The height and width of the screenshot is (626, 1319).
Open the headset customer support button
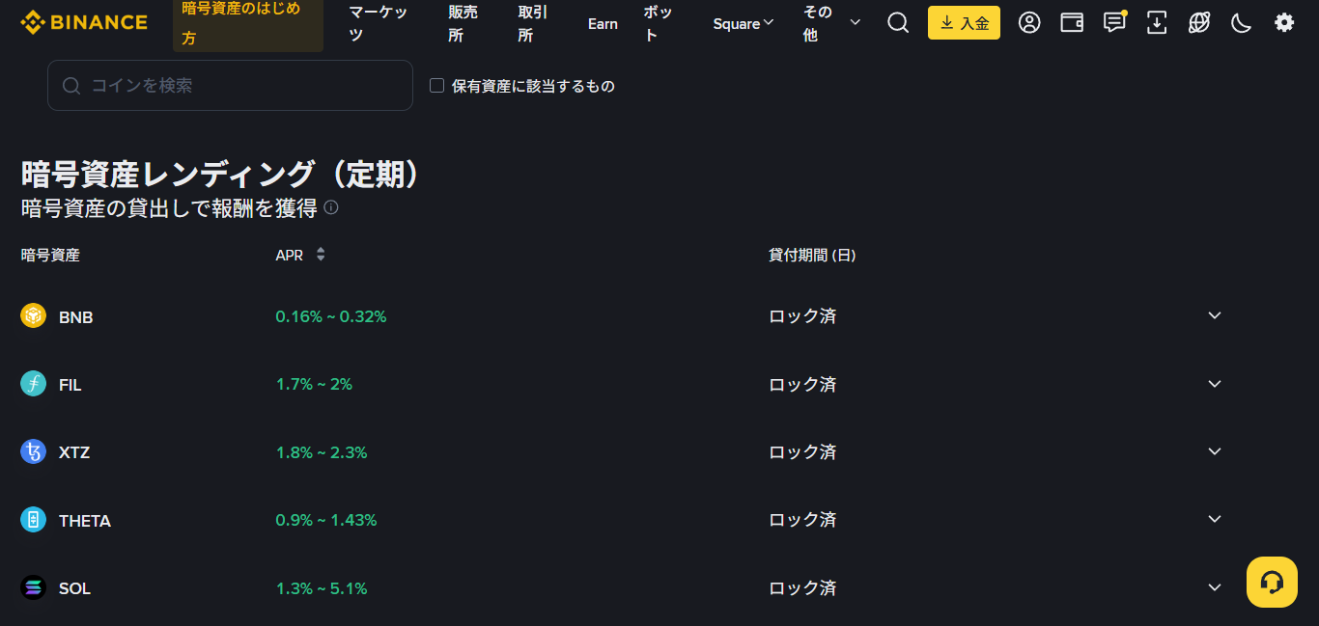click(x=1272, y=583)
